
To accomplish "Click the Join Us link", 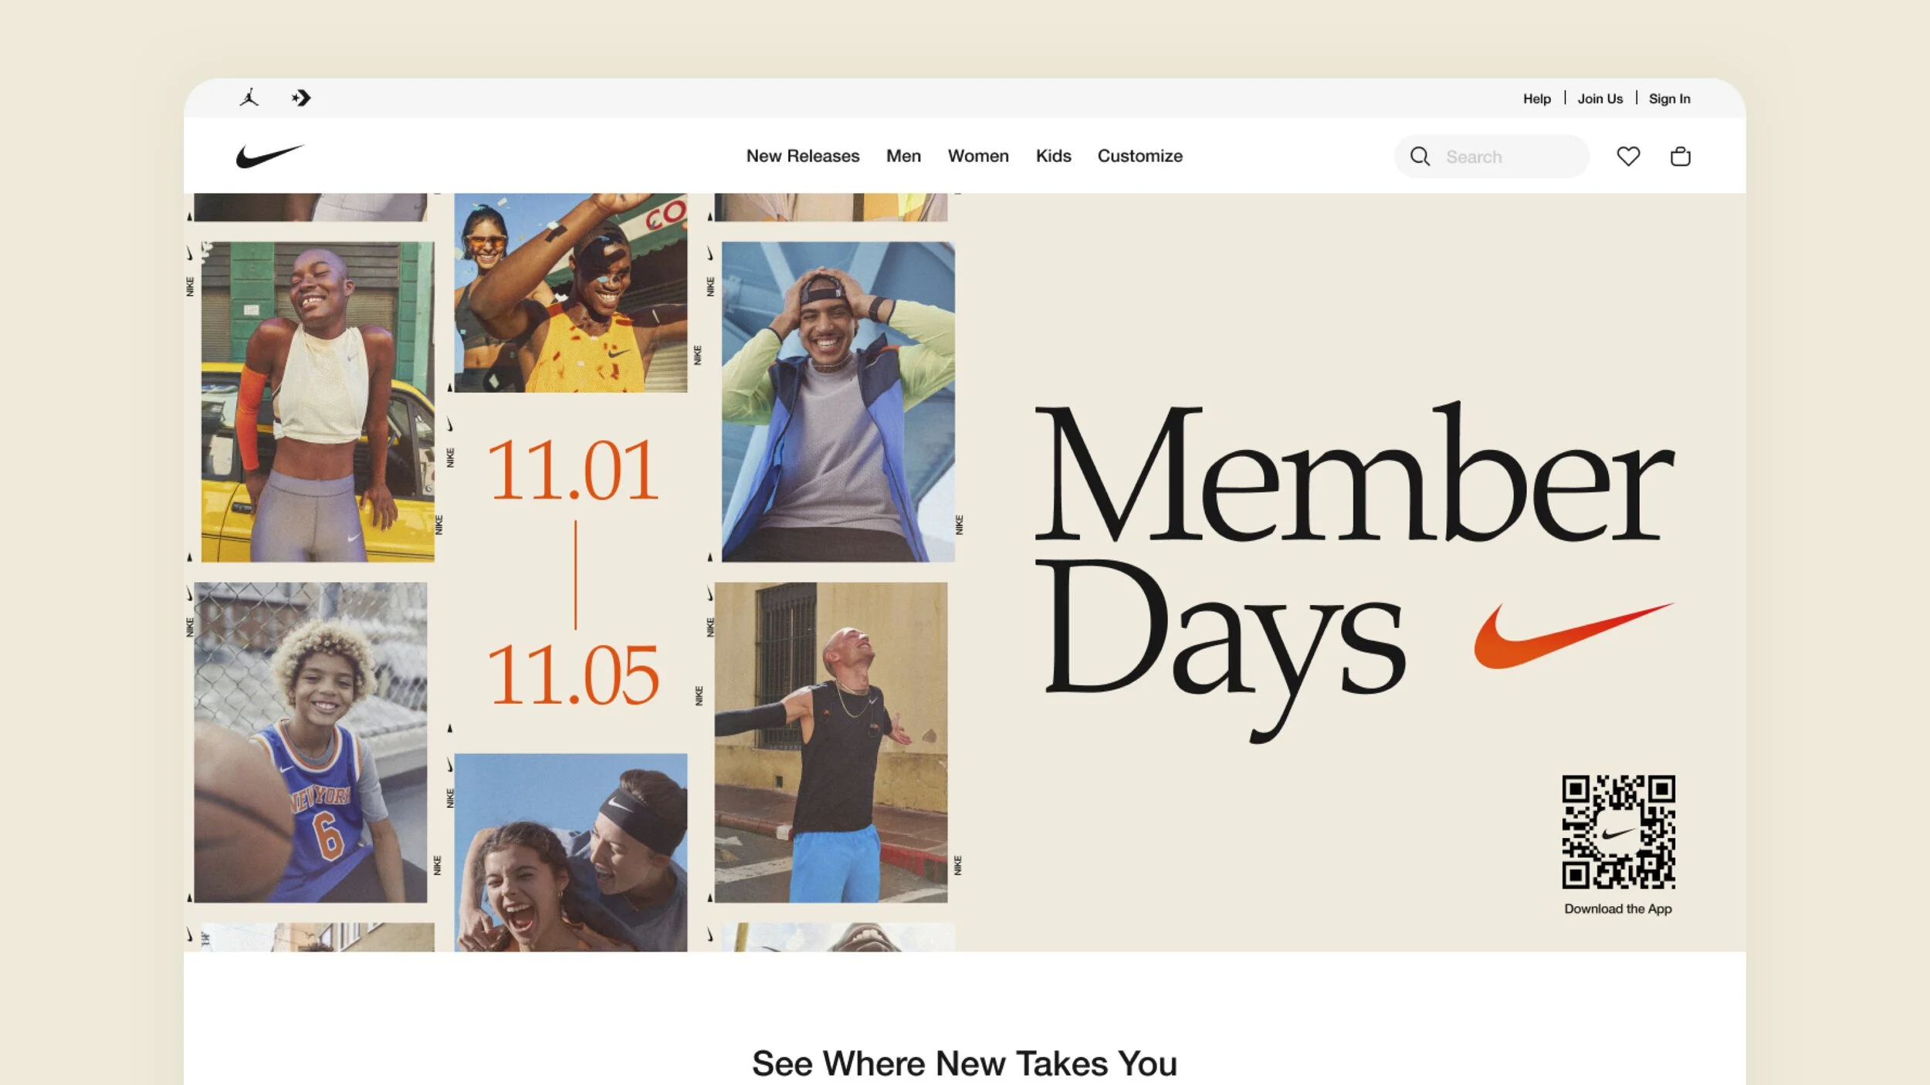I will pyautogui.click(x=1600, y=99).
